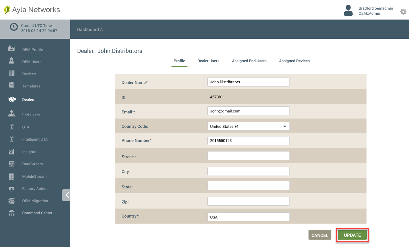Click the Phone Number input field
Image resolution: width=409 pixels, height=247 pixels.
click(x=248, y=141)
